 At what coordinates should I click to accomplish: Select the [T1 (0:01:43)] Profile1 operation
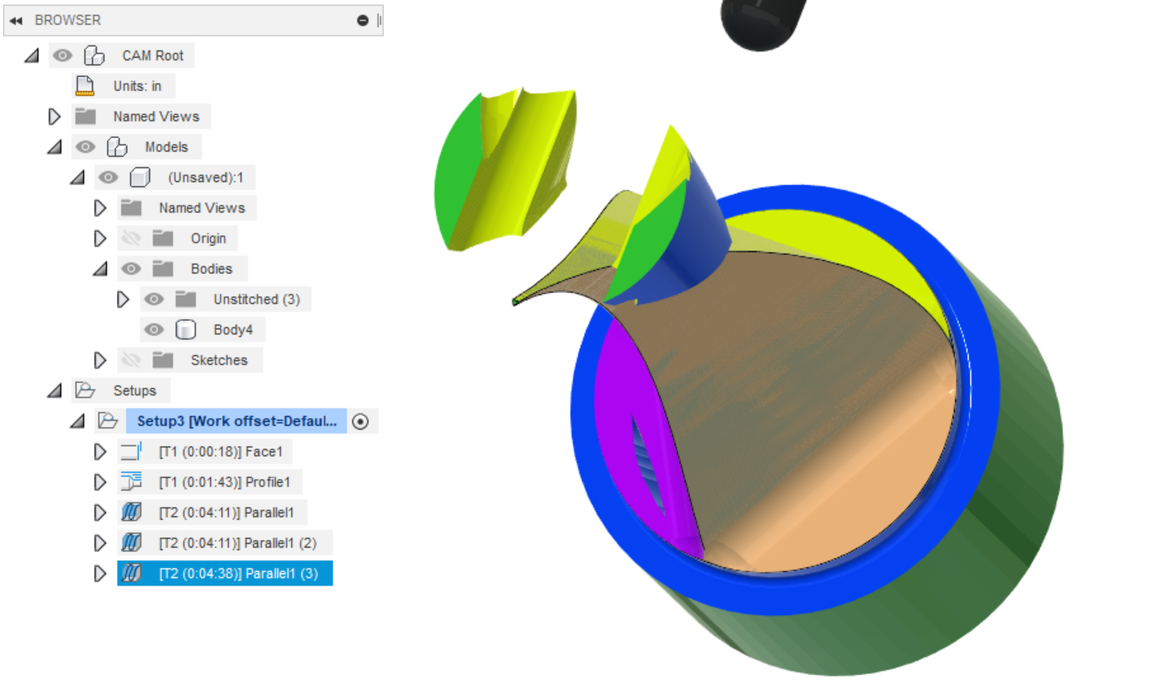pyautogui.click(x=224, y=482)
